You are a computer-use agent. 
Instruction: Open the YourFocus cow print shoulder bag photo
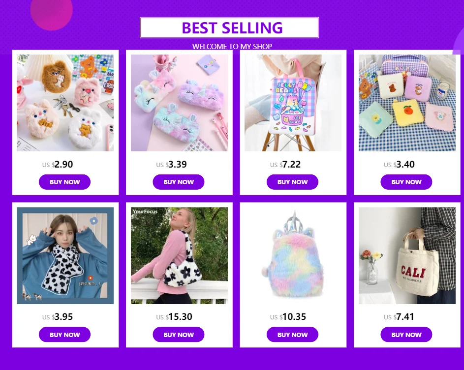coord(179,256)
